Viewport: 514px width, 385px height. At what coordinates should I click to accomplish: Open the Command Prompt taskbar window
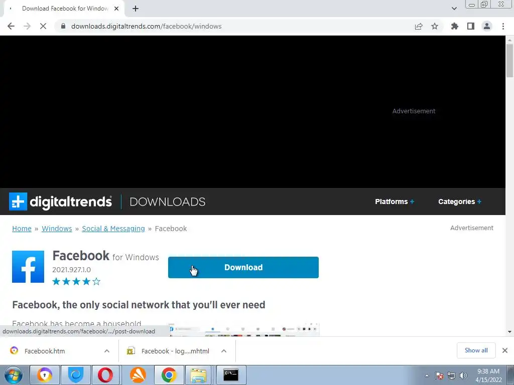231,375
